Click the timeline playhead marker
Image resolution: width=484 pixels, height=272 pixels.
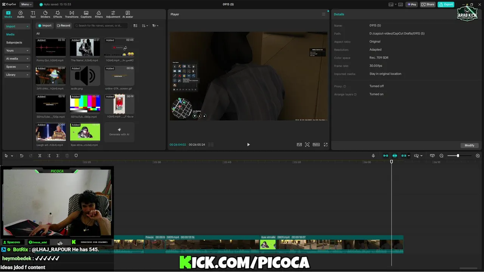(391, 162)
